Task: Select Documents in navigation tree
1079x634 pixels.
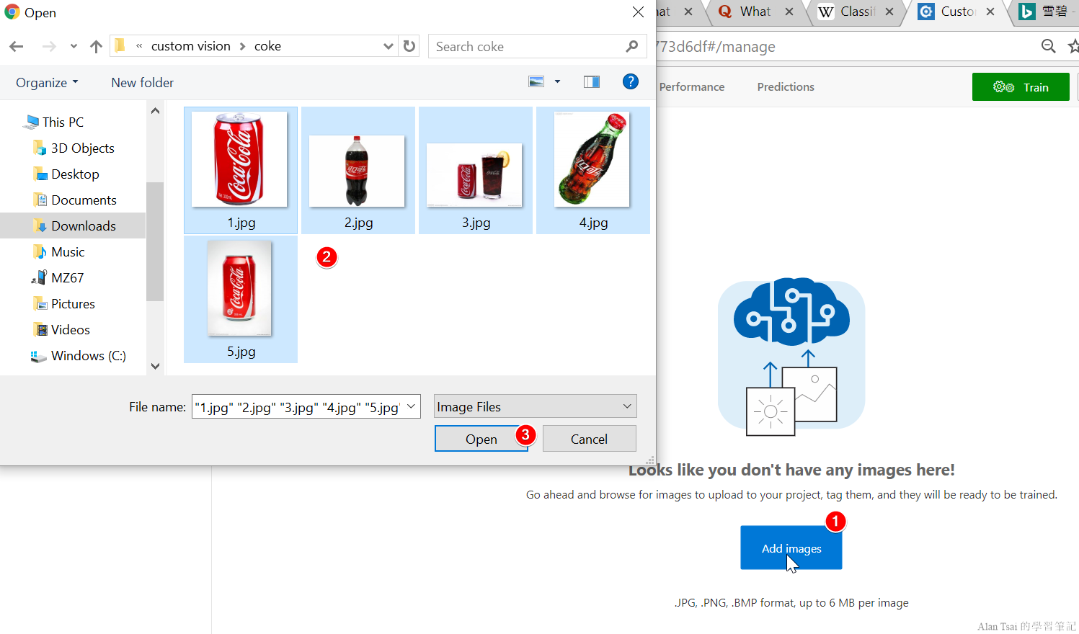Action: point(84,200)
